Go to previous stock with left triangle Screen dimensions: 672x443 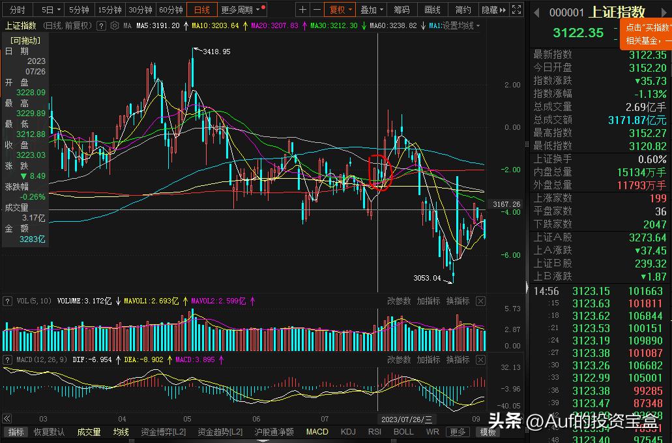click(x=536, y=13)
